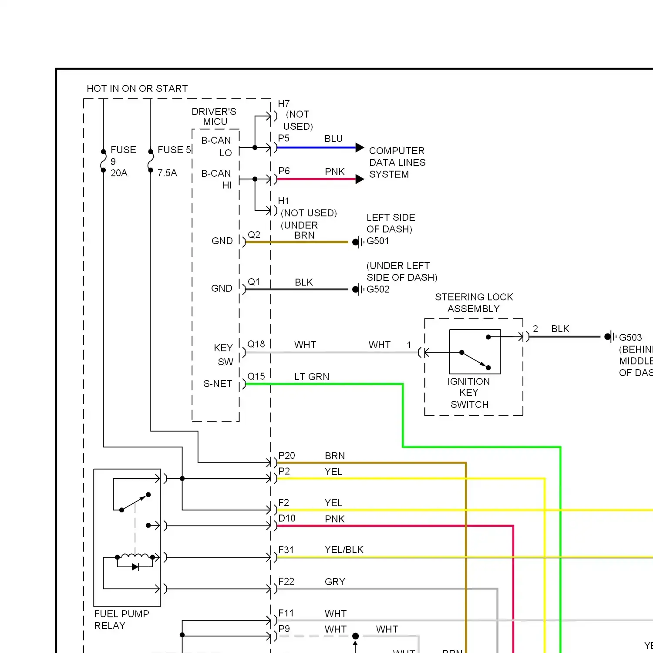Select the IGNITION KEY SWITCH label
The height and width of the screenshot is (653, 653).
469,393
